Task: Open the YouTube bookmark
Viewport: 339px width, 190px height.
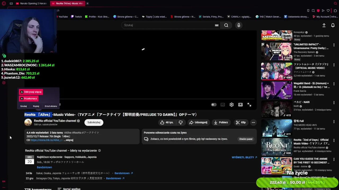Action: coord(63,17)
